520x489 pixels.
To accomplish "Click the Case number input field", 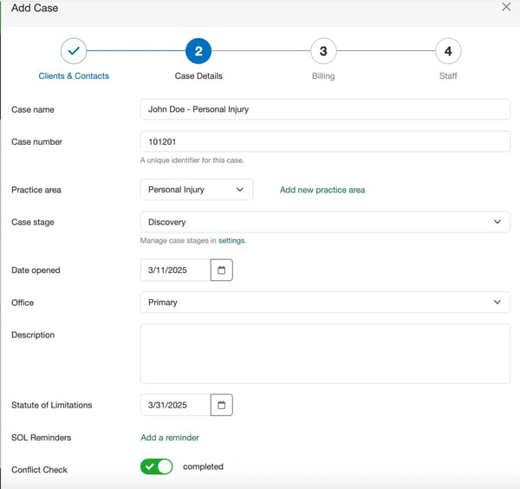I will tap(324, 141).
